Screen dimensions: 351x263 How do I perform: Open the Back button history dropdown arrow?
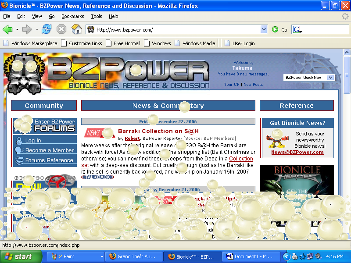[x=17, y=29]
